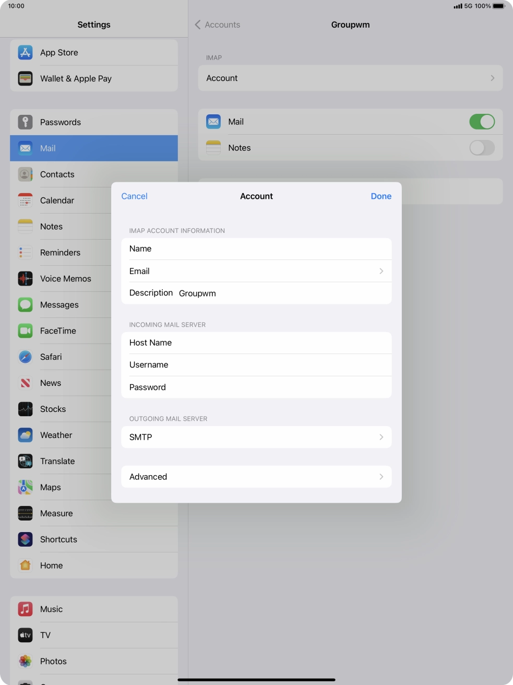Tap the Passwords key icon
The width and height of the screenshot is (513, 685).
click(25, 122)
